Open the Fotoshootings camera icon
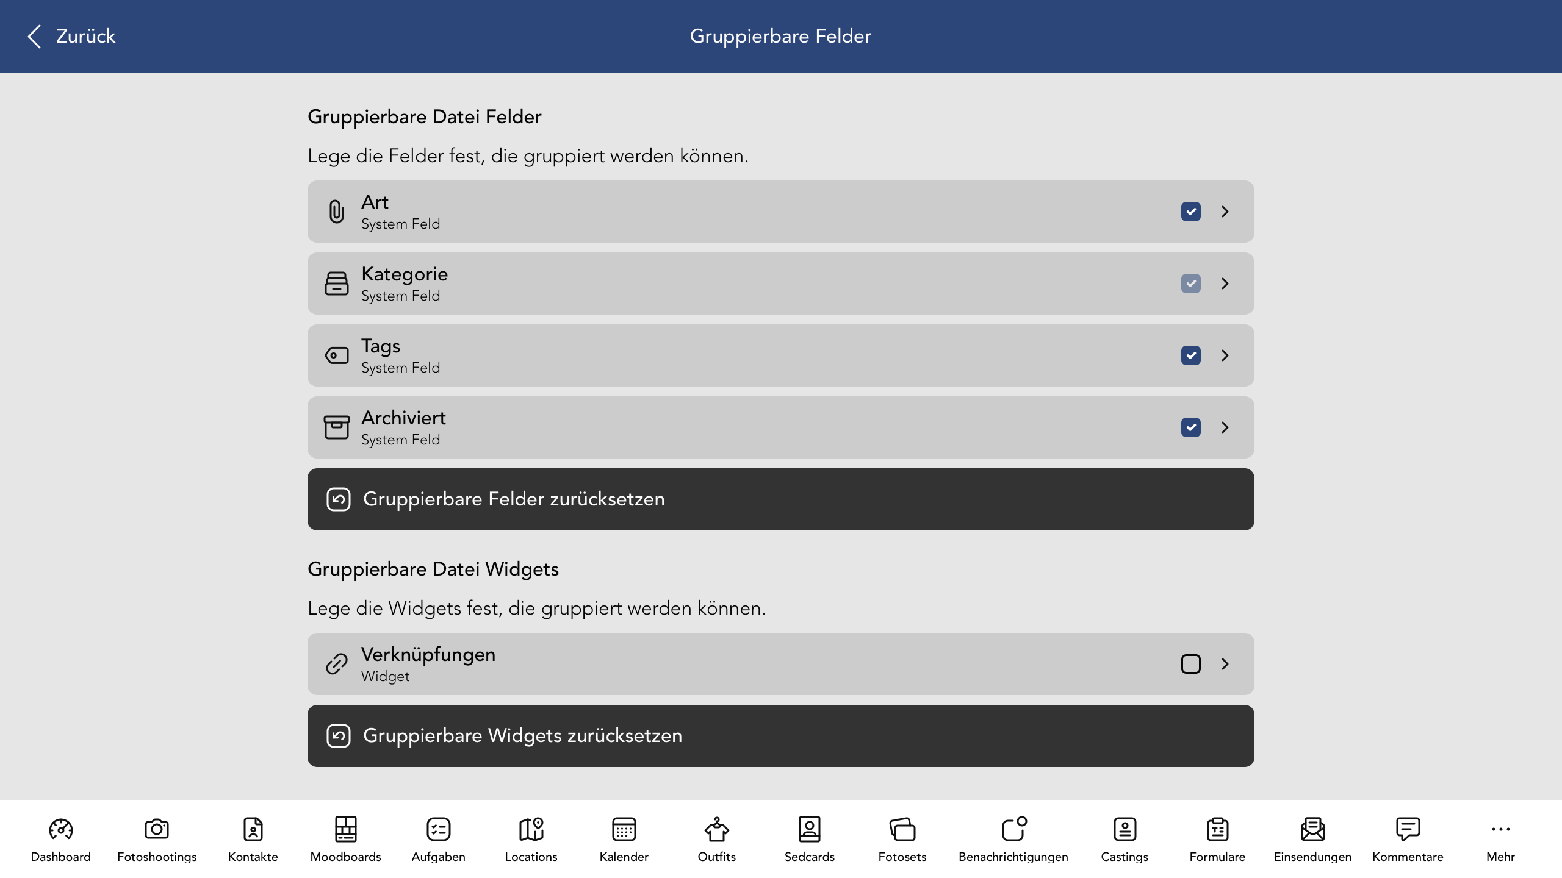Image resolution: width=1562 pixels, height=878 pixels. click(x=157, y=829)
